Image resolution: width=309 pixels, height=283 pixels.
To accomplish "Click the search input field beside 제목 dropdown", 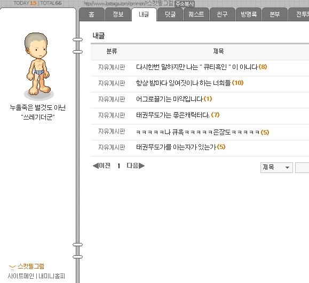I will (302, 168).
